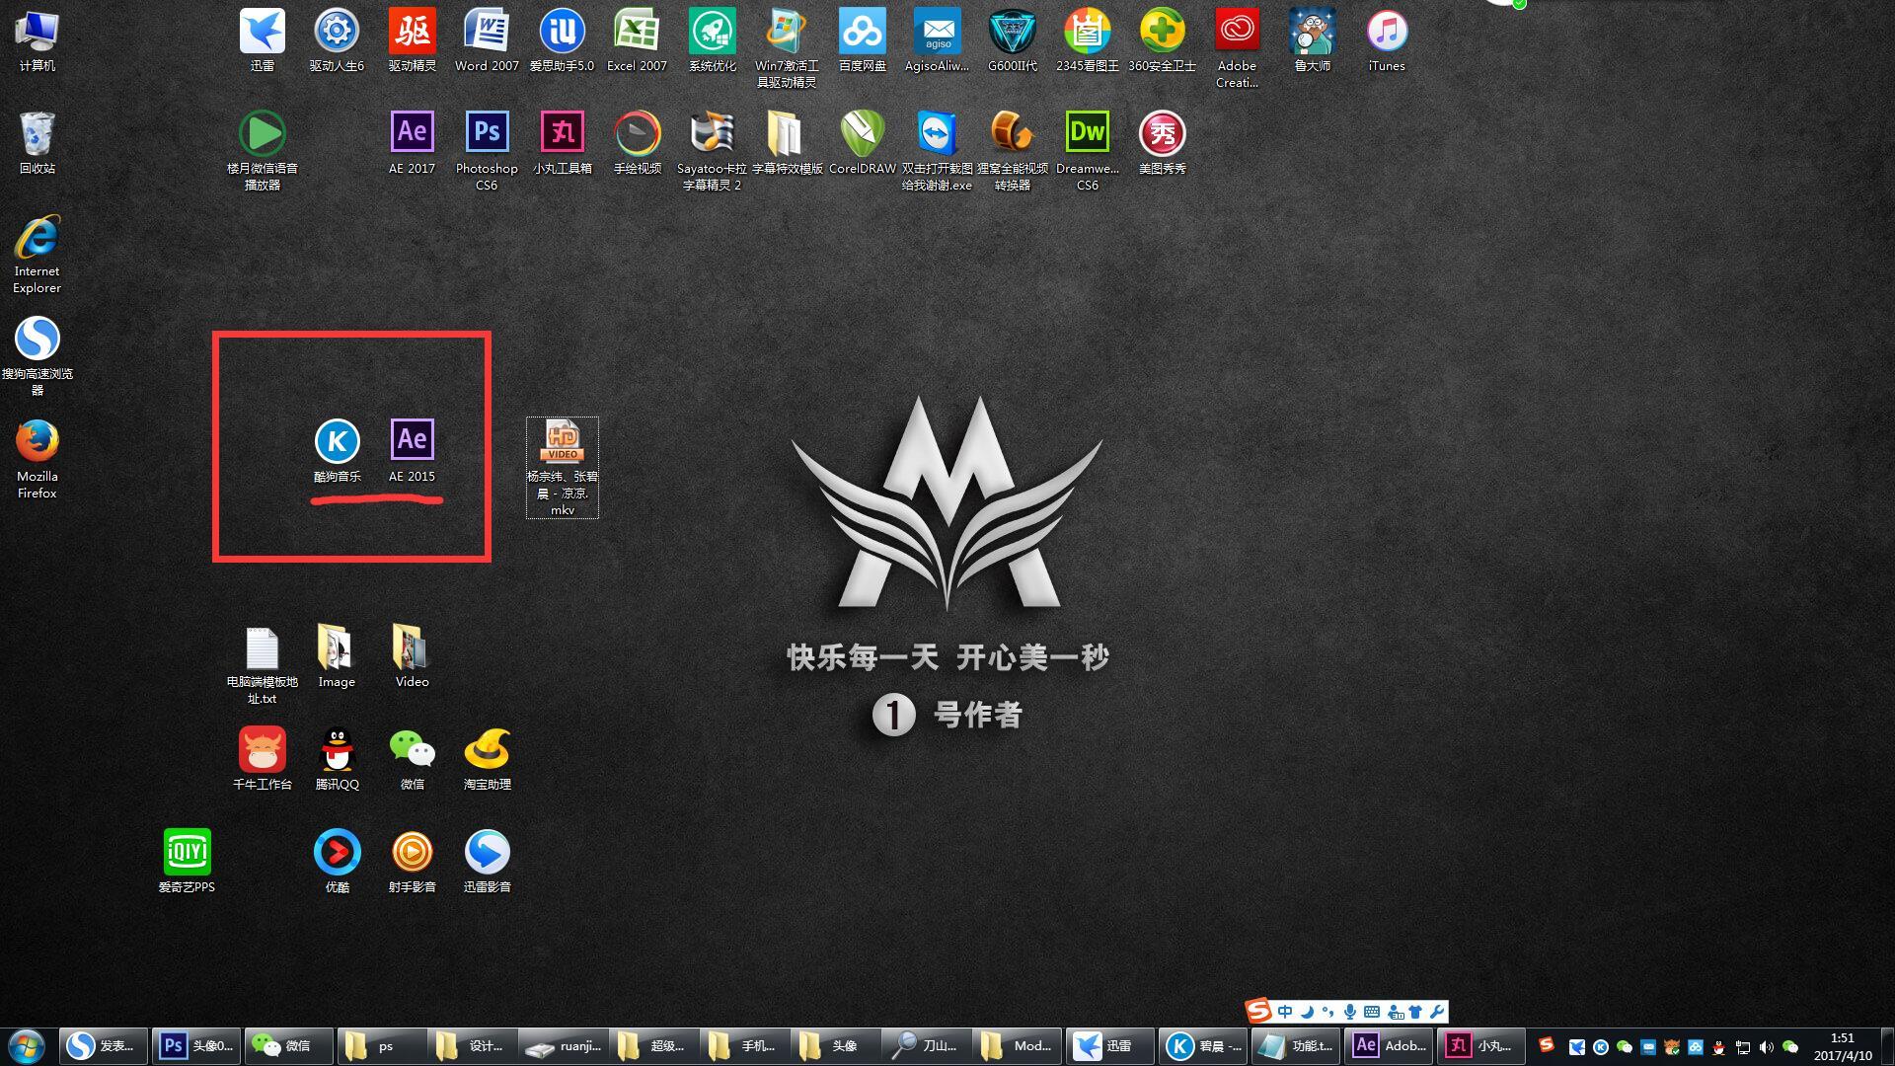Viewport: 1895px width, 1066px height.
Task: Select 千牛工作台 desktop icon
Action: 262,759
